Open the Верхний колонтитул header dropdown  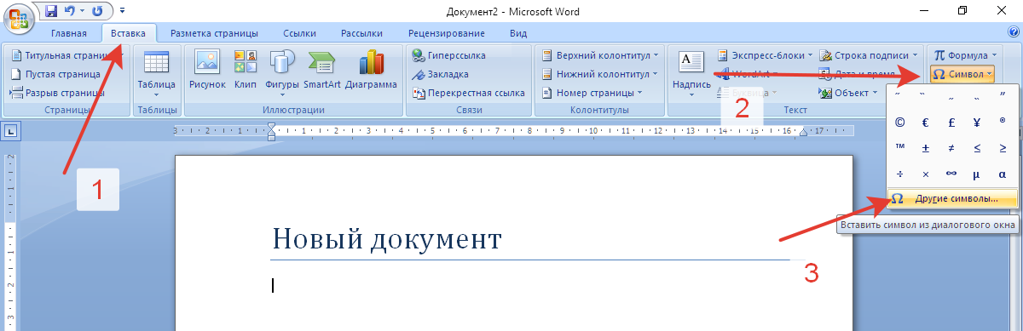pyautogui.click(x=601, y=55)
